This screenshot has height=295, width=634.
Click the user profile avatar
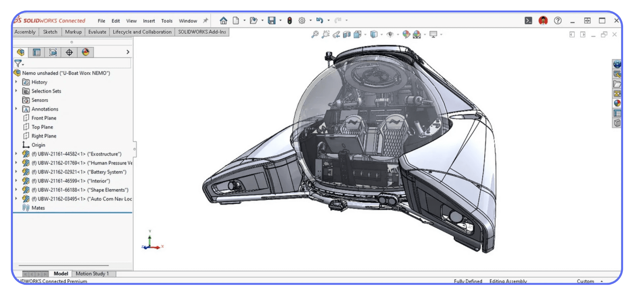click(543, 20)
